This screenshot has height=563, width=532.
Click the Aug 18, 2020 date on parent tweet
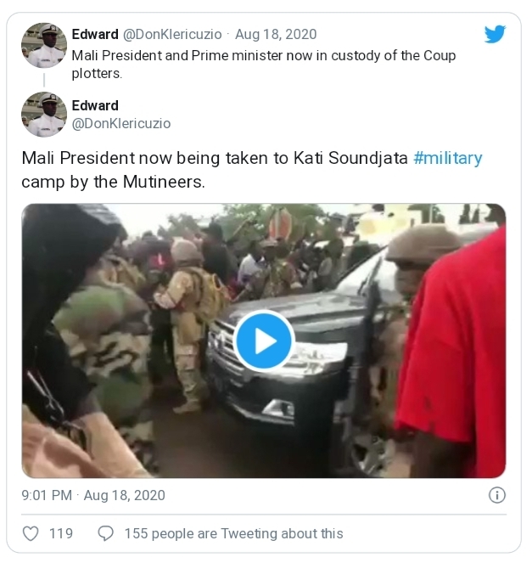pyautogui.click(x=277, y=35)
